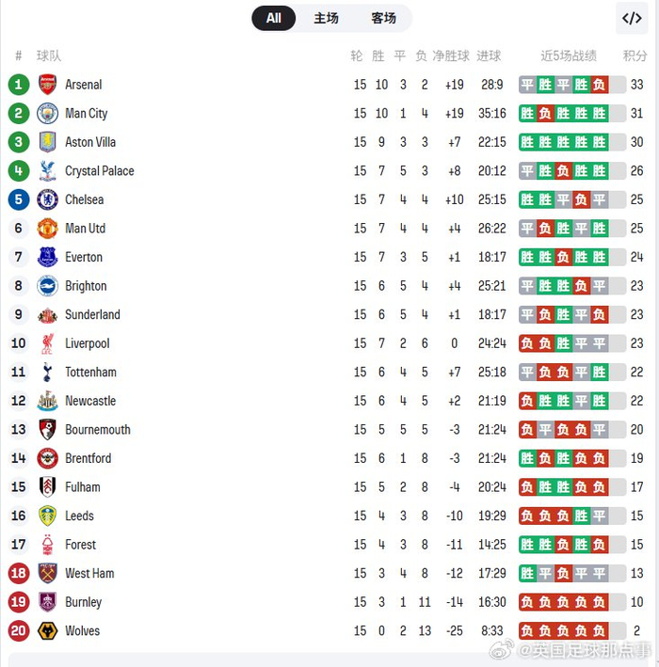The height and width of the screenshot is (667, 659).
Task: Click the Arsenal club crest
Action: coord(47,85)
